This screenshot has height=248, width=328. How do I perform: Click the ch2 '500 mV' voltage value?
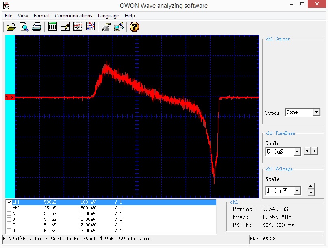tap(88, 208)
